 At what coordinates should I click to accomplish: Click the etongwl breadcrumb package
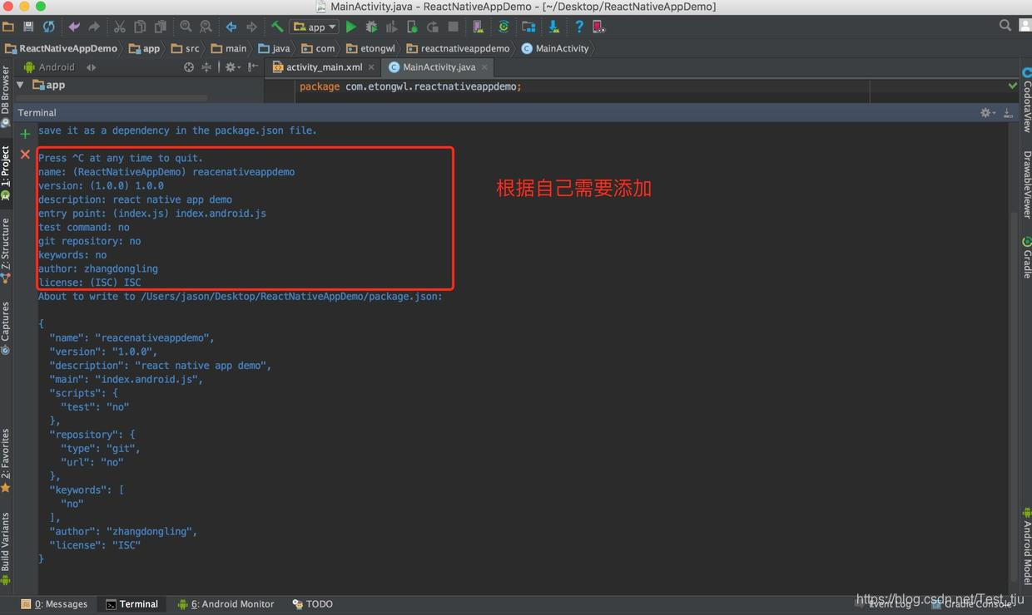(371, 48)
